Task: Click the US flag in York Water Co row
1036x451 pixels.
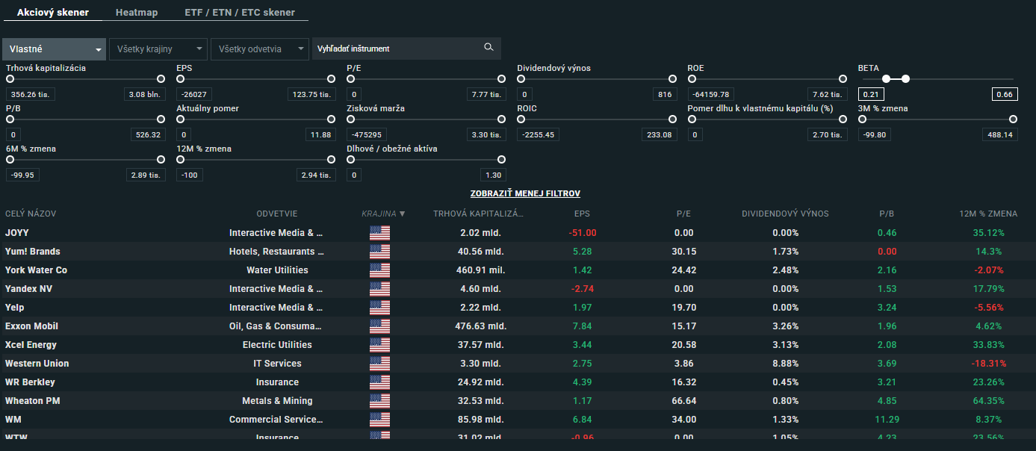Action: tap(379, 270)
